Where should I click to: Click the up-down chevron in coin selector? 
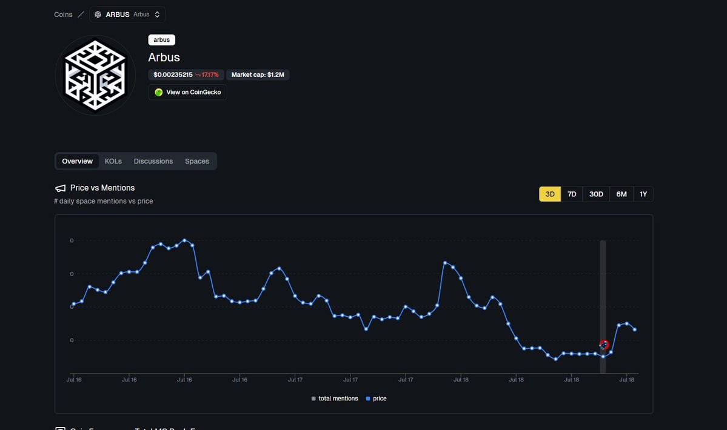pyautogui.click(x=157, y=15)
